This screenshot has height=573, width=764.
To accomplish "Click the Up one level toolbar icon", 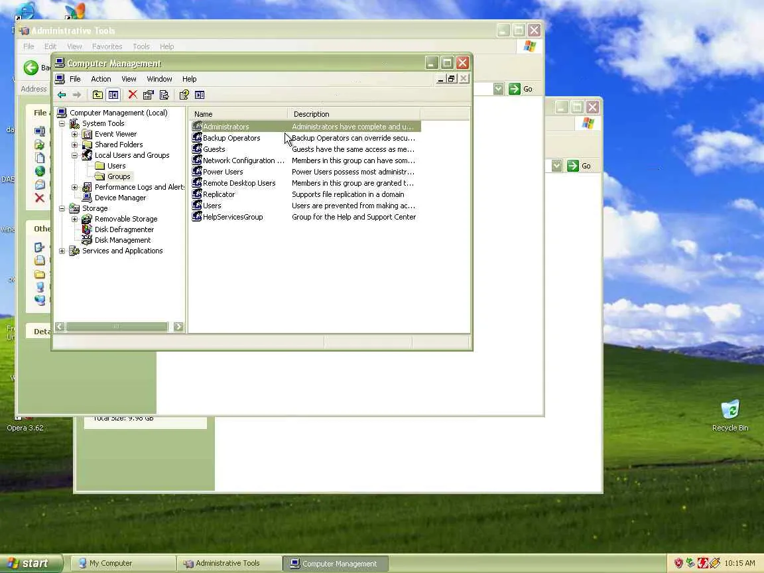I will pos(97,95).
